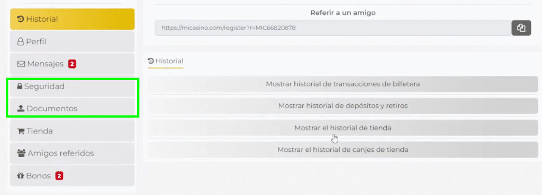Screen dimensions: 542x195
Task: Click the Seguridad padlock icon
Action: [x=20, y=86]
